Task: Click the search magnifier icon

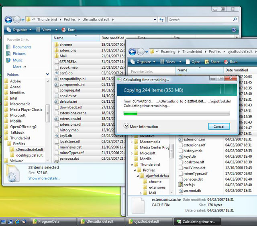Action: [x=235, y=20]
